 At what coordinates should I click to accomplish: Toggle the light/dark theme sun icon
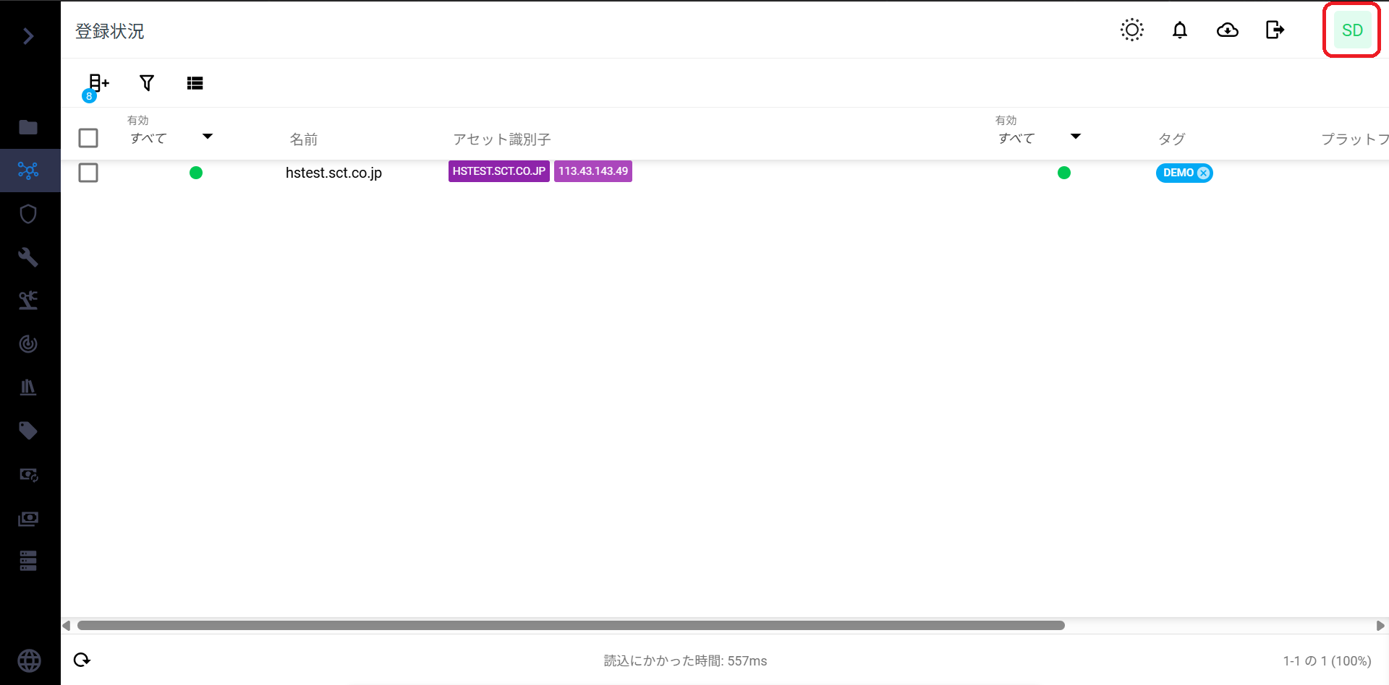click(x=1131, y=30)
